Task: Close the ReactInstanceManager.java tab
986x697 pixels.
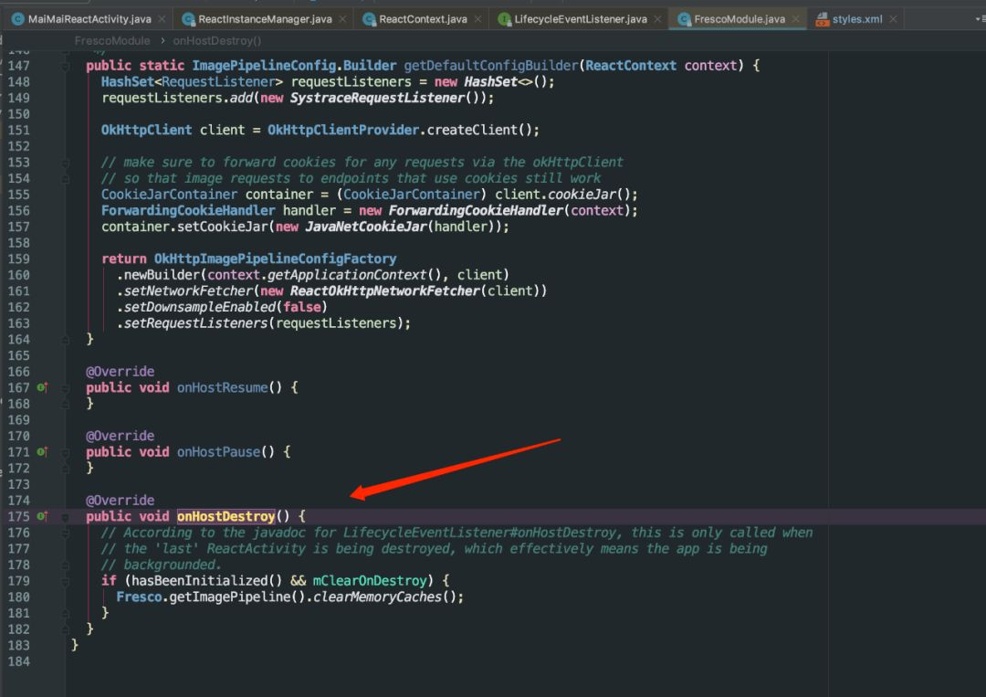Action: [342, 19]
